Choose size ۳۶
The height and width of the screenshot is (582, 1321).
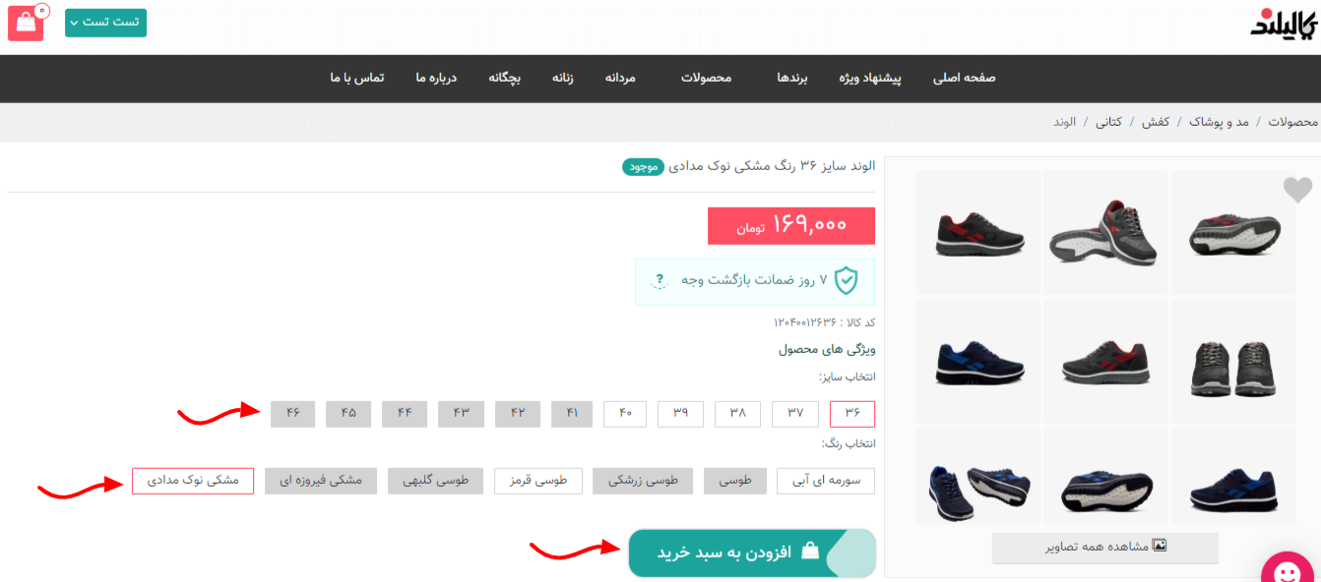click(x=852, y=414)
